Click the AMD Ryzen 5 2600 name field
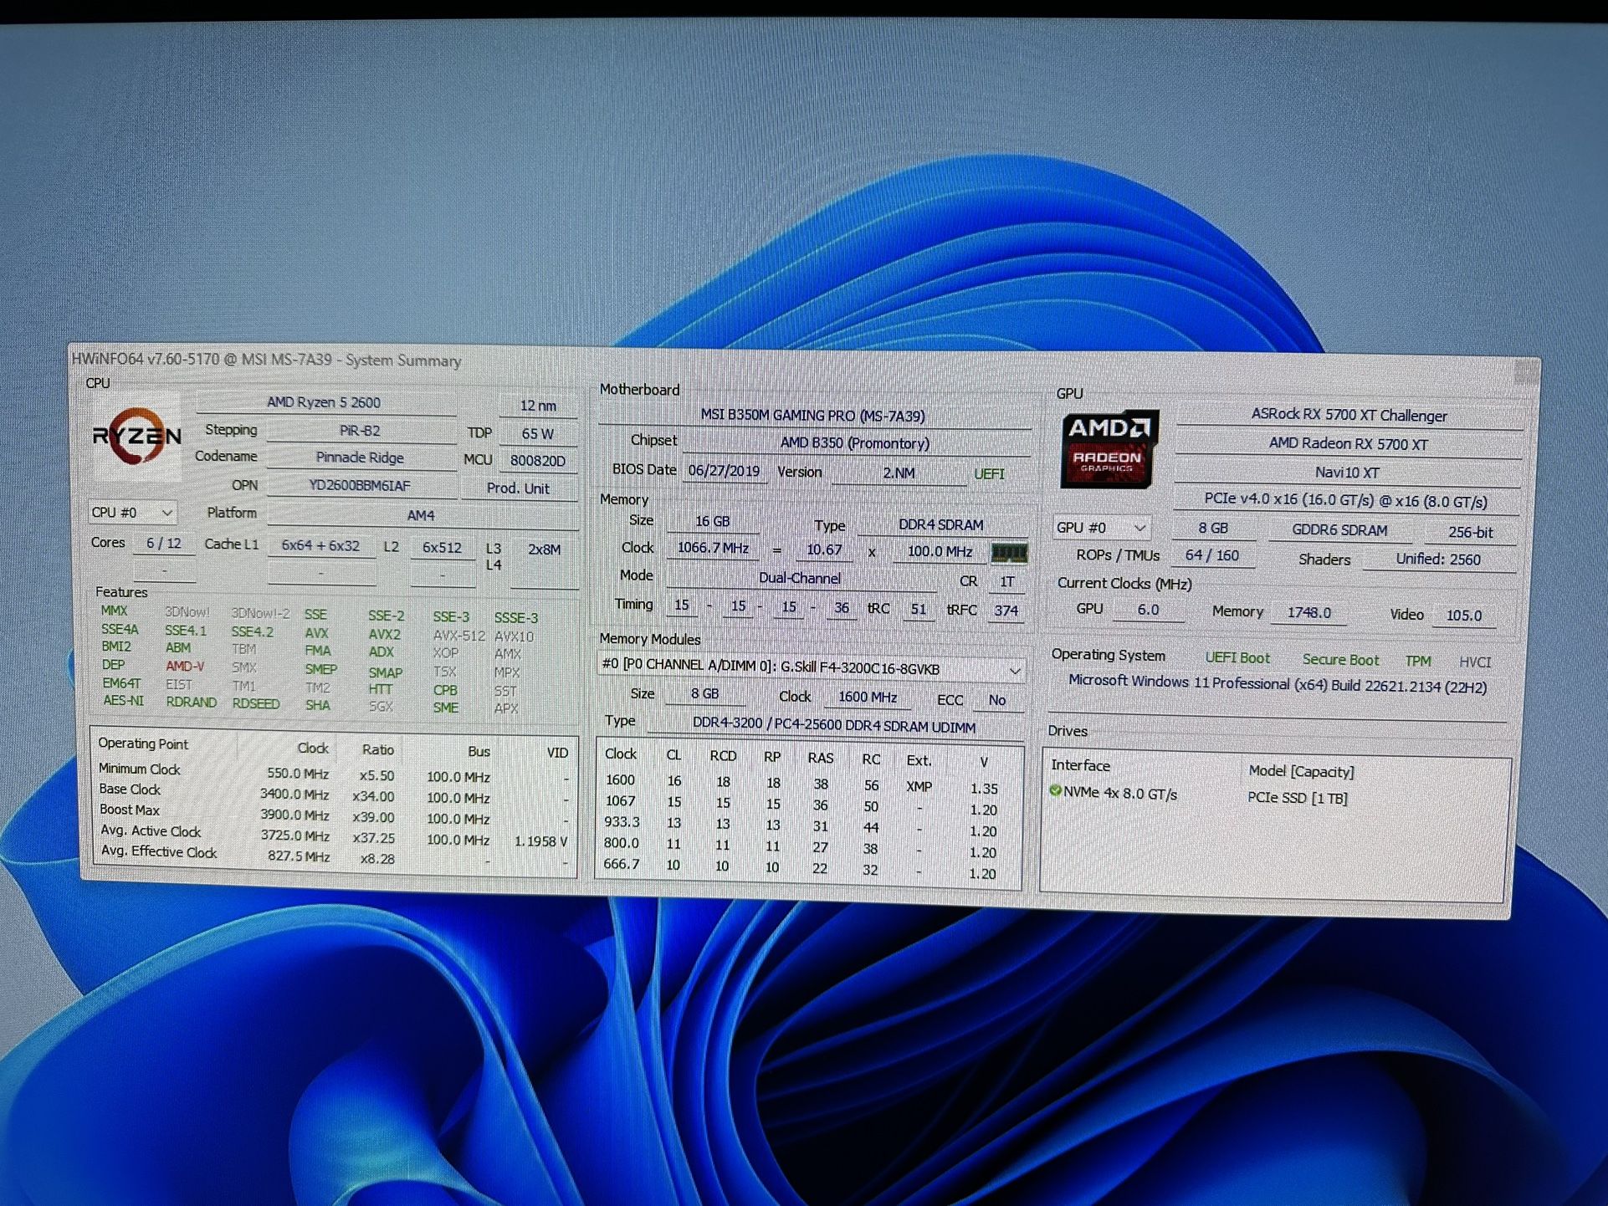The width and height of the screenshot is (1608, 1206). click(325, 402)
